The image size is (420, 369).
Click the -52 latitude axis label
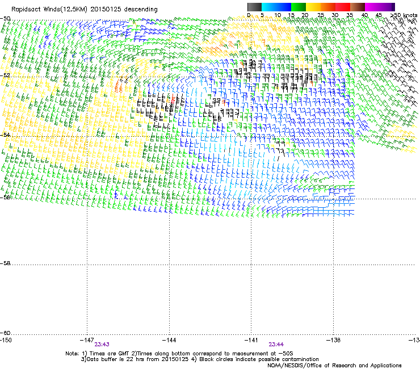(5, 76)
